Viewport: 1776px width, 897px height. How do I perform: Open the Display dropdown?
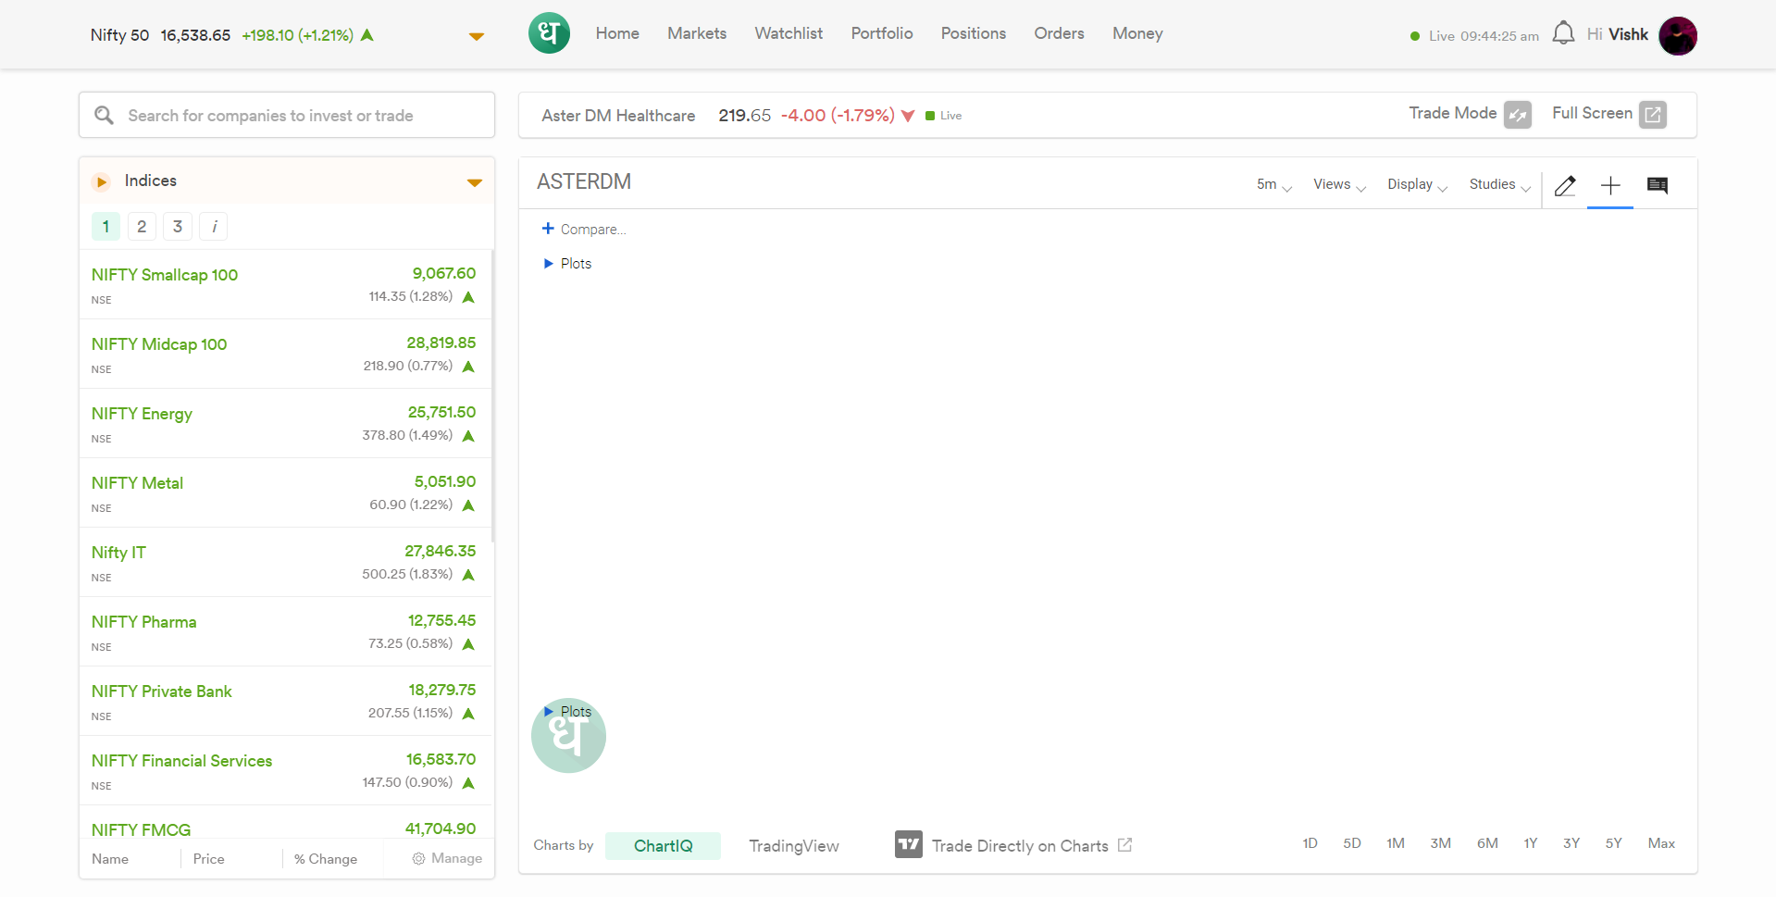[1417, 185]
